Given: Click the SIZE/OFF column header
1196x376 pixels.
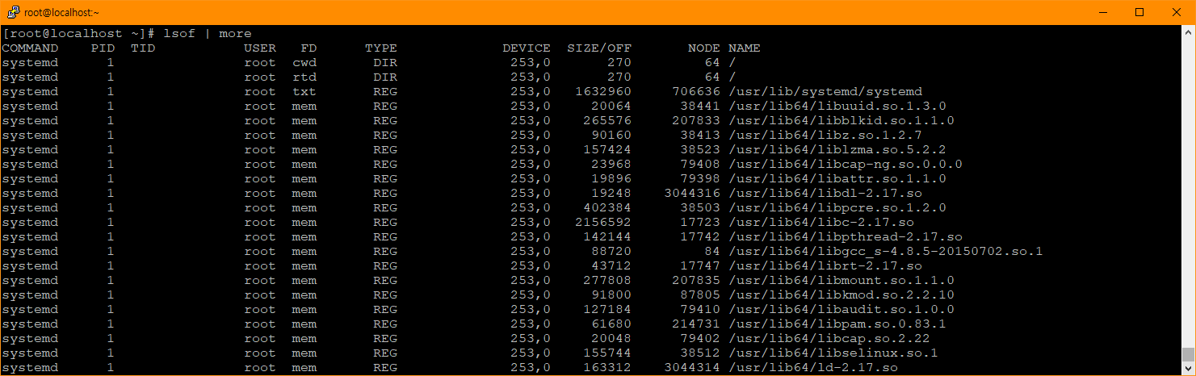Looking at the screenshot, I should click(599, 48).
